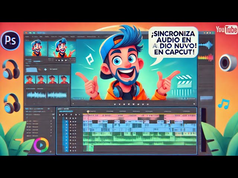The image size is (238, 178).
Task: Click the rainbow waveform in the right panel
Action: coord(206,57)
